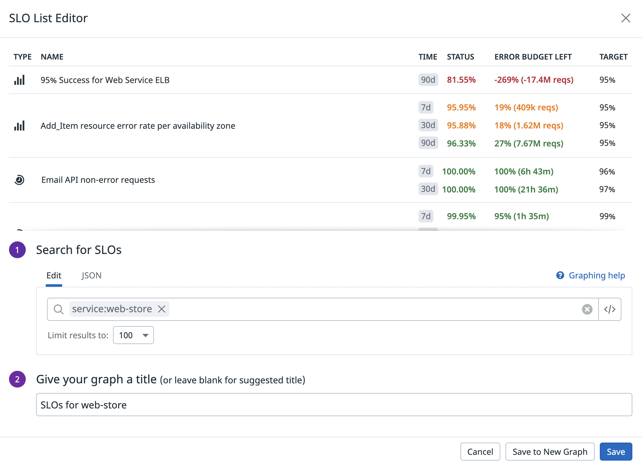Click Save to New Graph
Viewport: 642px width, 468px height.
(550, 452)
